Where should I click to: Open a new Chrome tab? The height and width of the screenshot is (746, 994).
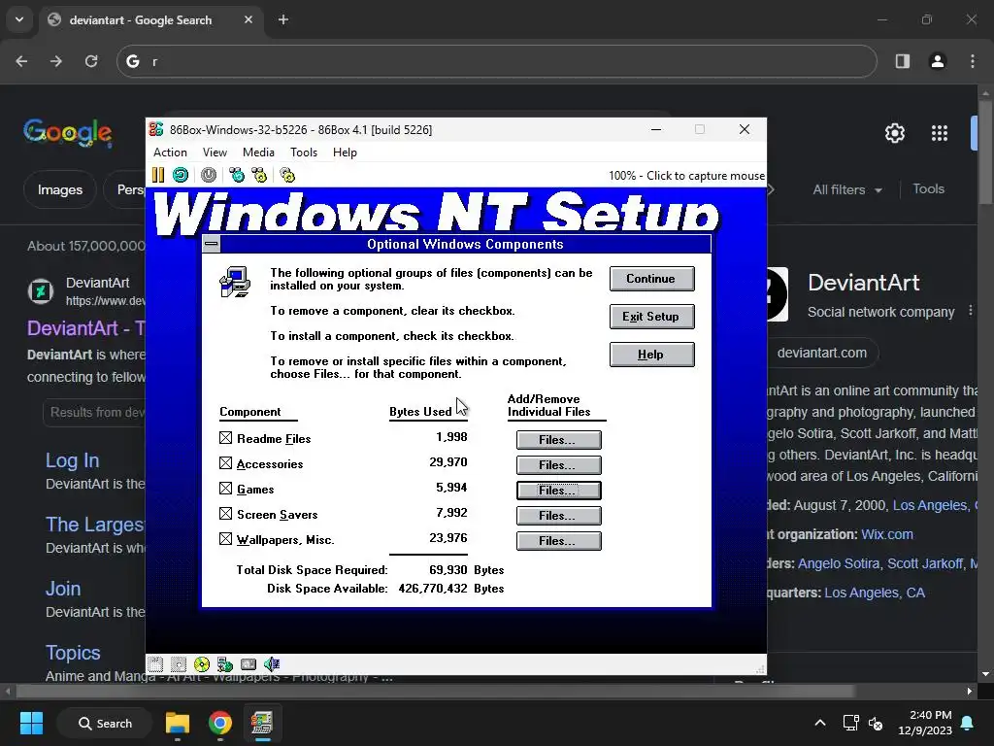coord(283,19)
